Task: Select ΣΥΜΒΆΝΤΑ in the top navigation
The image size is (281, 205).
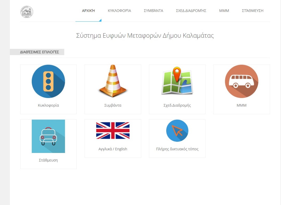Action: tap(154, 11)
